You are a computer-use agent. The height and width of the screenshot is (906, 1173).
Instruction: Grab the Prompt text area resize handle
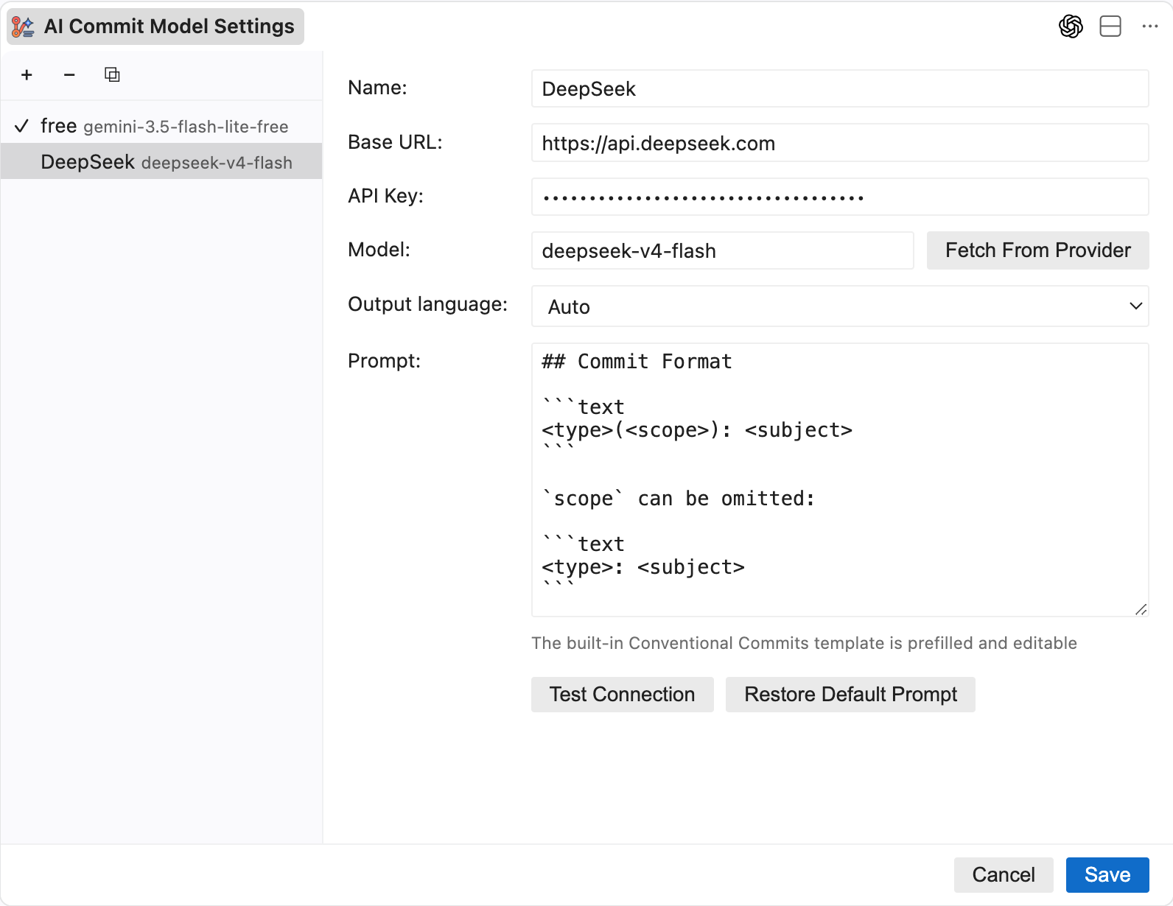click(1141, 609)
